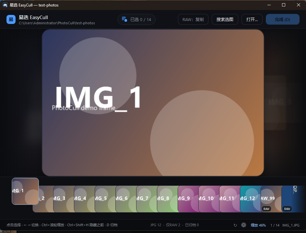Click the 1 / 14 position indicator
The width and height of the screenshot is (306, 233).
tap(275, 225)
